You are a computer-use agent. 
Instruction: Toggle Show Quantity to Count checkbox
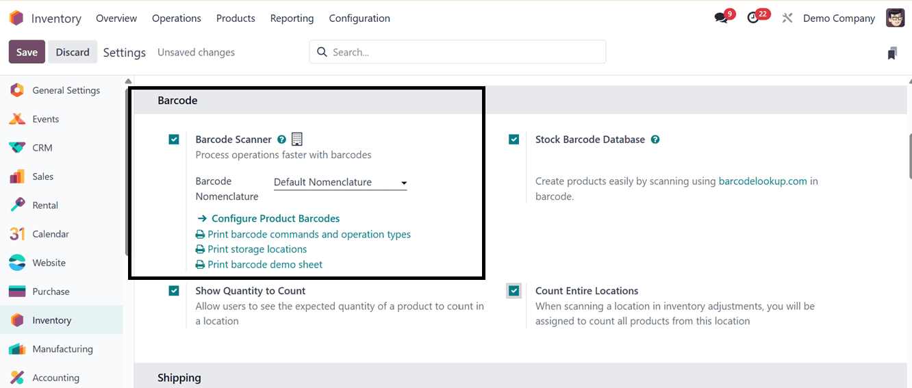tap(174, 291)
